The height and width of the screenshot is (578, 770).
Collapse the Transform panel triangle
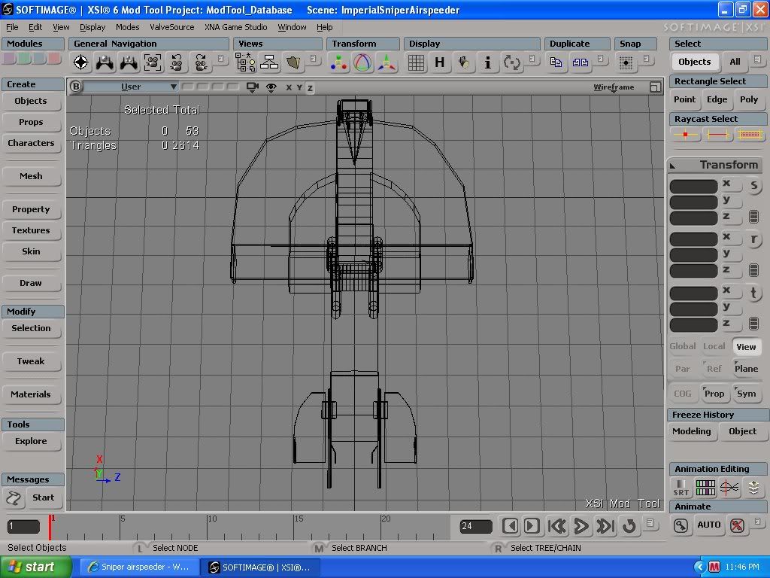673,166
